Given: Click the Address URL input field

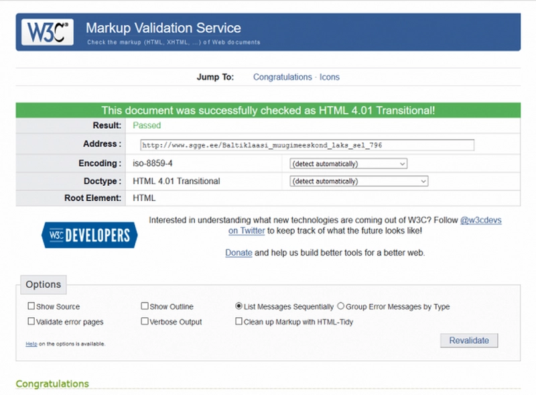Looking at the screenshot, I should (307, 145).
